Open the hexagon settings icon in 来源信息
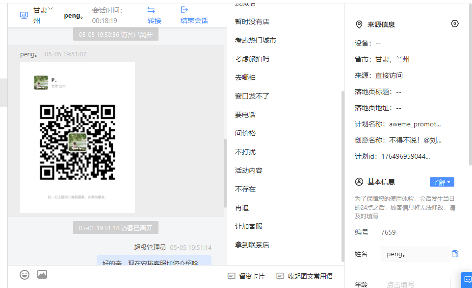Screen dimensions: 472x288 pyautogui.click(x=454, y=24)
